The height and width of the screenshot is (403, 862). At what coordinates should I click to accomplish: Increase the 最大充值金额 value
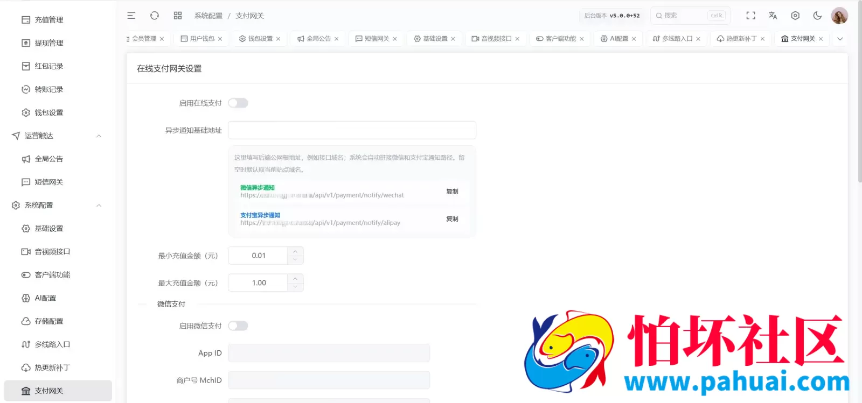tap(295, 279)
